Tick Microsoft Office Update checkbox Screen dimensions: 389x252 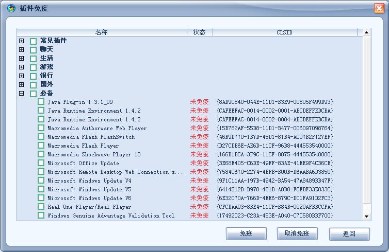pyautogui.click(x=41, y=163)
